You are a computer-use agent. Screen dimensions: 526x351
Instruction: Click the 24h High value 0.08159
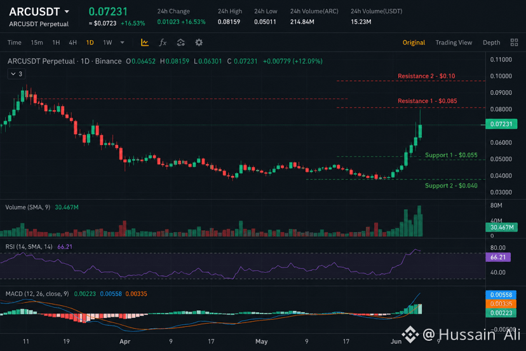pos(229,22)
